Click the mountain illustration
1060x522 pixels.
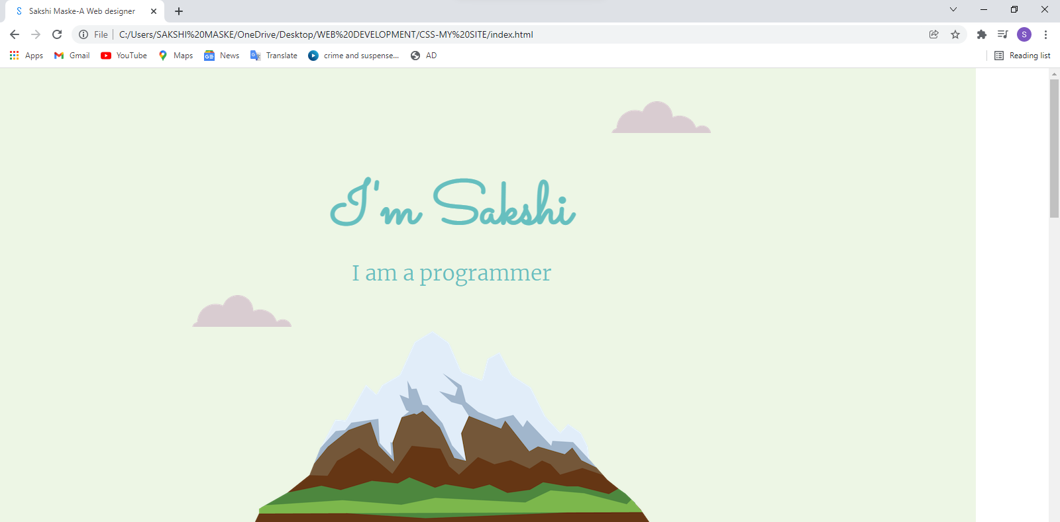452,427
